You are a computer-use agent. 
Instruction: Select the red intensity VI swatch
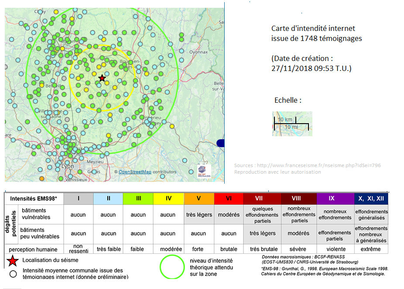point(229,198)
